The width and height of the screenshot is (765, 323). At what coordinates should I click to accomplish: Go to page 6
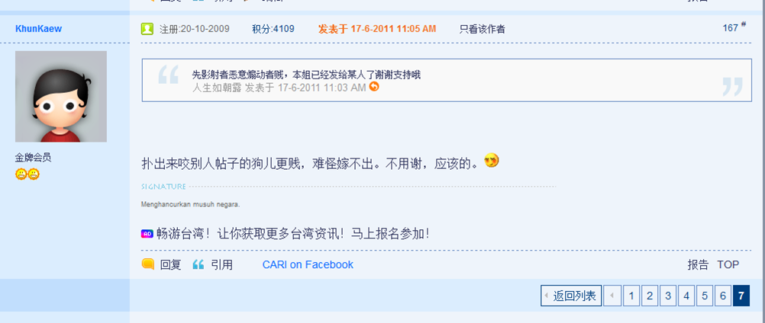coord(722,296)
